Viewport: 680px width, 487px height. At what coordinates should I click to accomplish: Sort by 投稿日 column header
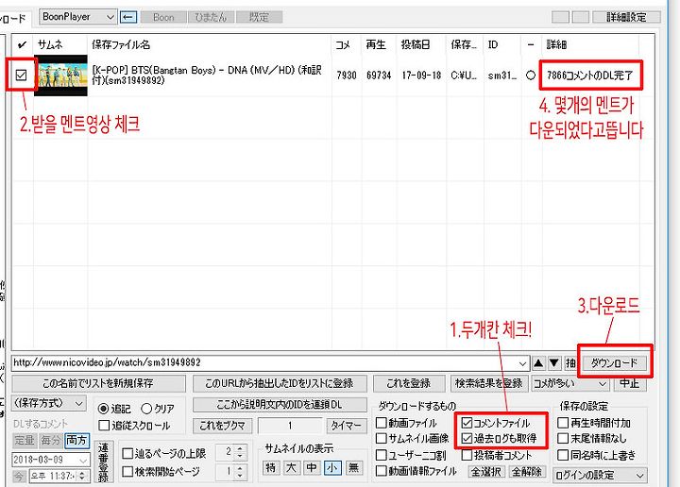click(420, 44)
